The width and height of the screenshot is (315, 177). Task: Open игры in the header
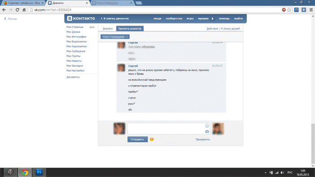point(190,18)
